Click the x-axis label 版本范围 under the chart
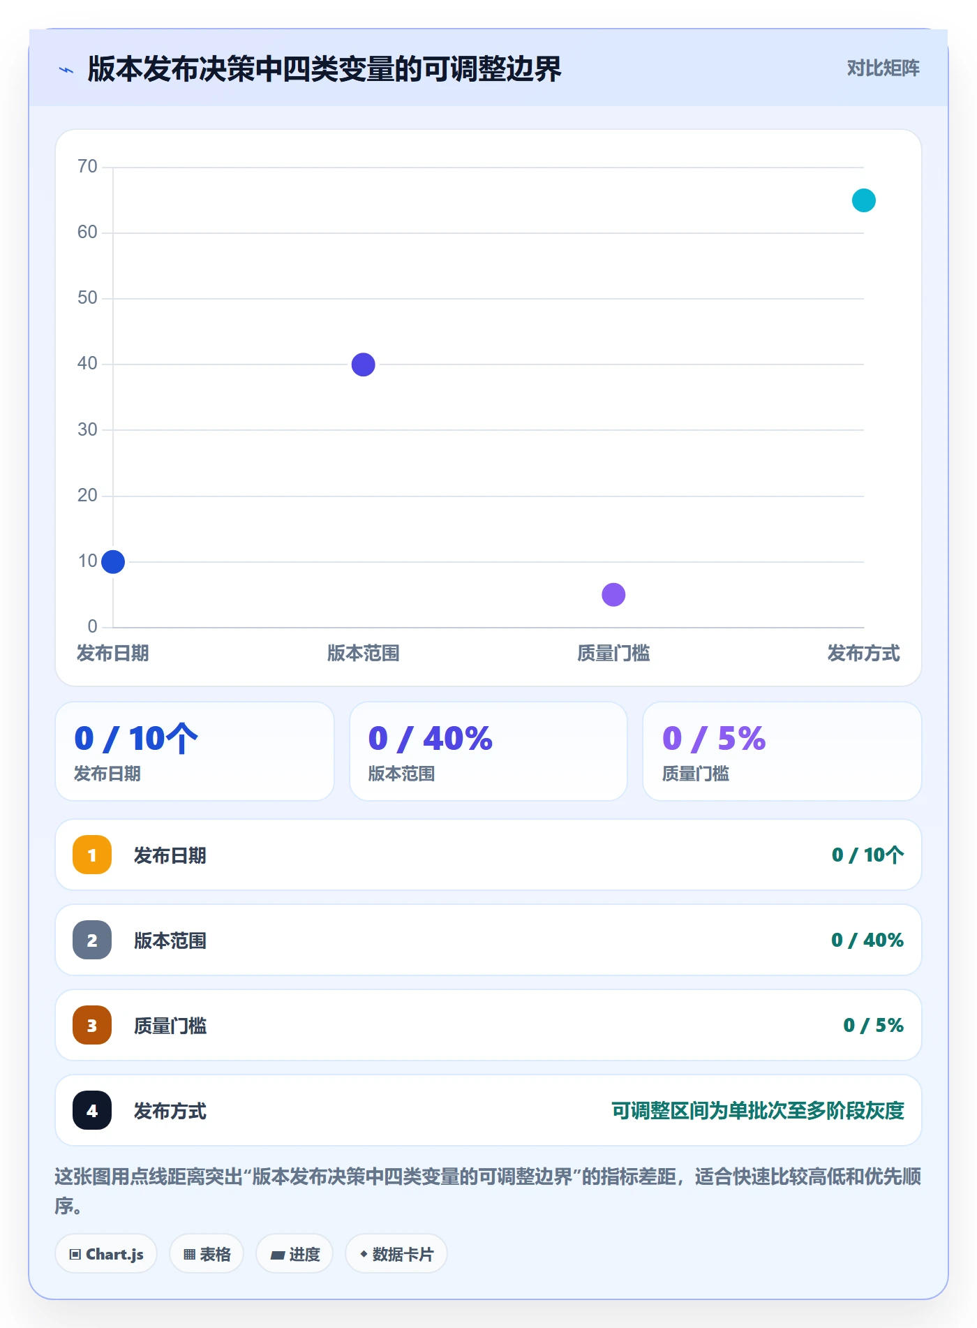Viewport: 977px width, 1328px height. pyautogui.click(x=364, y=654)
